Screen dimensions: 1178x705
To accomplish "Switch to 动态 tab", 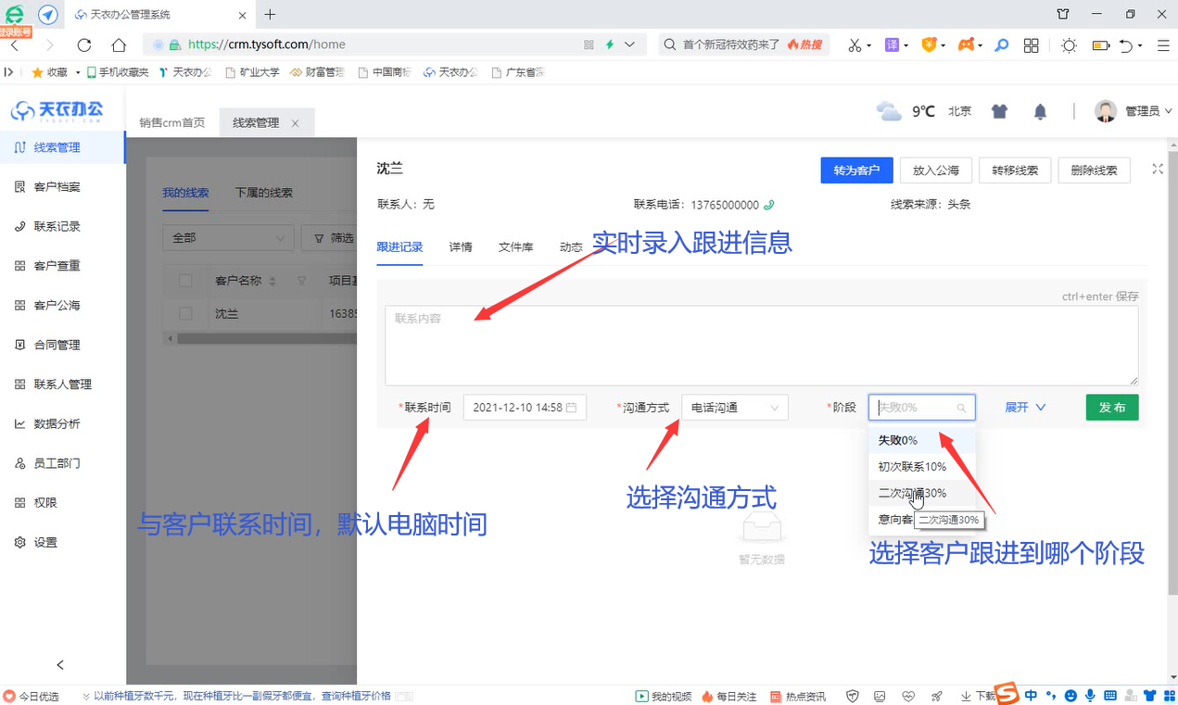I will 571,247.
